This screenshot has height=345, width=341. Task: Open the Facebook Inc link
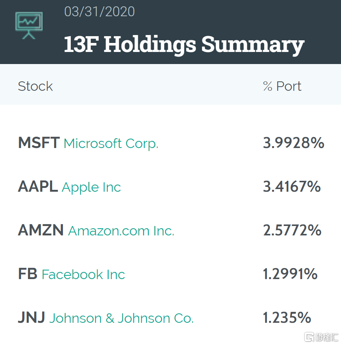83,275
